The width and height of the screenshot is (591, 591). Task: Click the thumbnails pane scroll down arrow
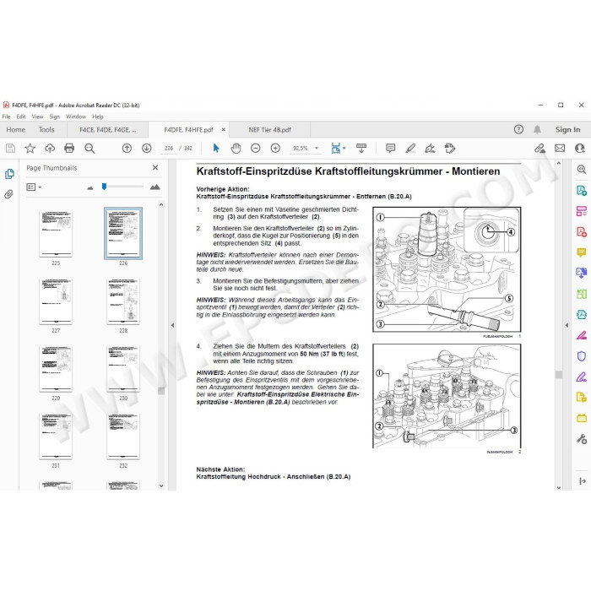(161, 485)
